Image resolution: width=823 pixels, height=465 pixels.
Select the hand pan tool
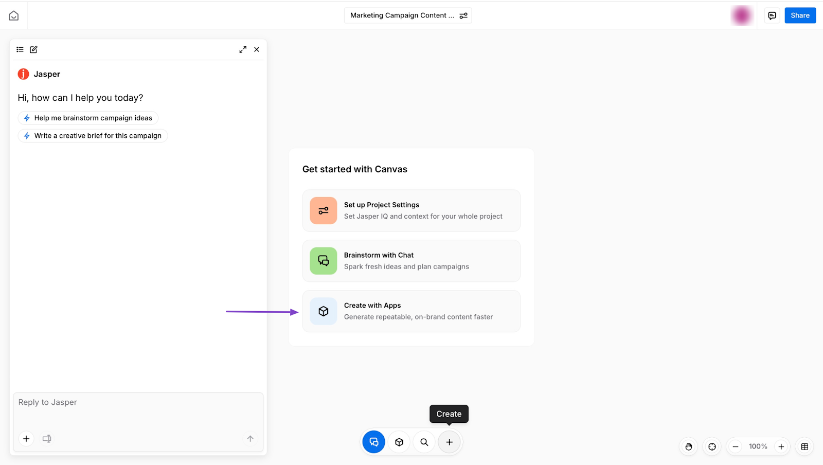click(x=689, y=446)
